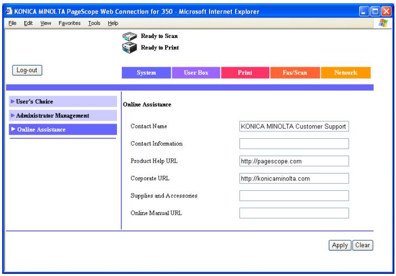Click the Log-out button

click(x=27, y=70)
